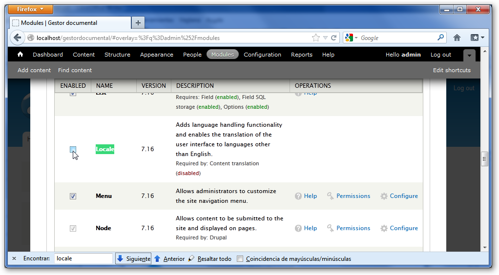This screenshot has height=275, width=499.
Task: Click the Configure gear for Menu module
Action: [x=399, y=196]
